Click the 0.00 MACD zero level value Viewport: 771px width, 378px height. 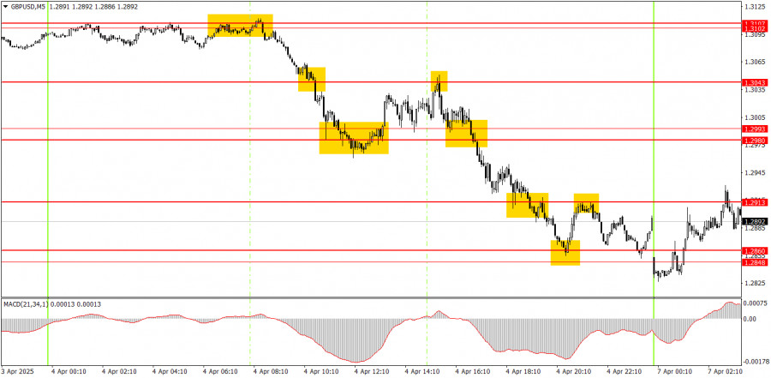[x=751, y=319]
